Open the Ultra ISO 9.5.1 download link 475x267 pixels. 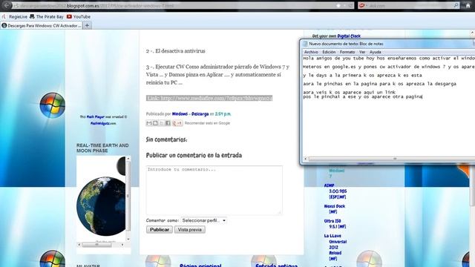pyautogui.click(x=335, y=224)
